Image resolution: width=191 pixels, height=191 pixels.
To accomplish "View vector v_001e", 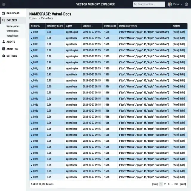I will click(176, 56).
